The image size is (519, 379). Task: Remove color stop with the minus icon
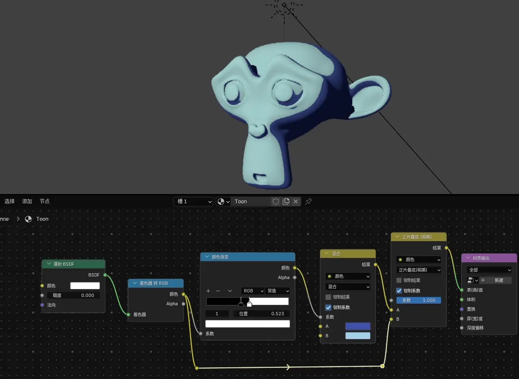pos(218,291)
